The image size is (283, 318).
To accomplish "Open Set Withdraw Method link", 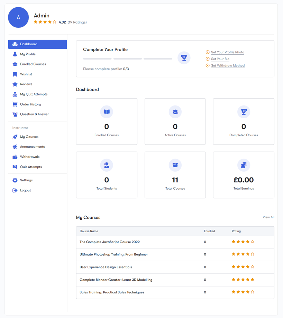I will click(228, 65).
